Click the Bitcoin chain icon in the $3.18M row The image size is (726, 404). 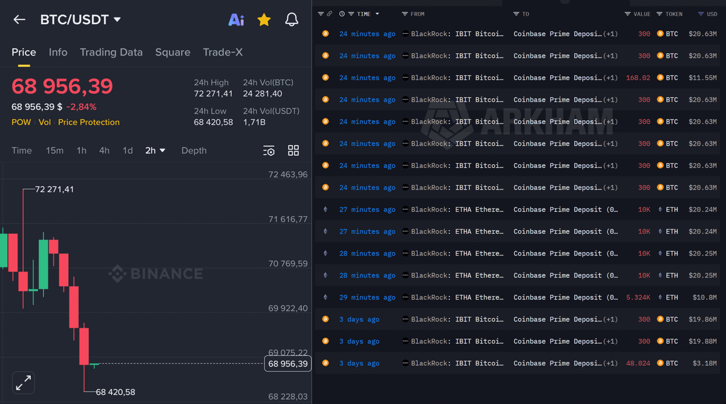(x=325, y=363)
